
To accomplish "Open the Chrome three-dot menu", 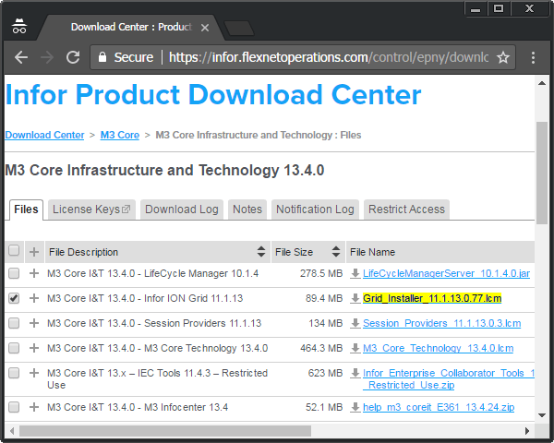I will point(534,57).
